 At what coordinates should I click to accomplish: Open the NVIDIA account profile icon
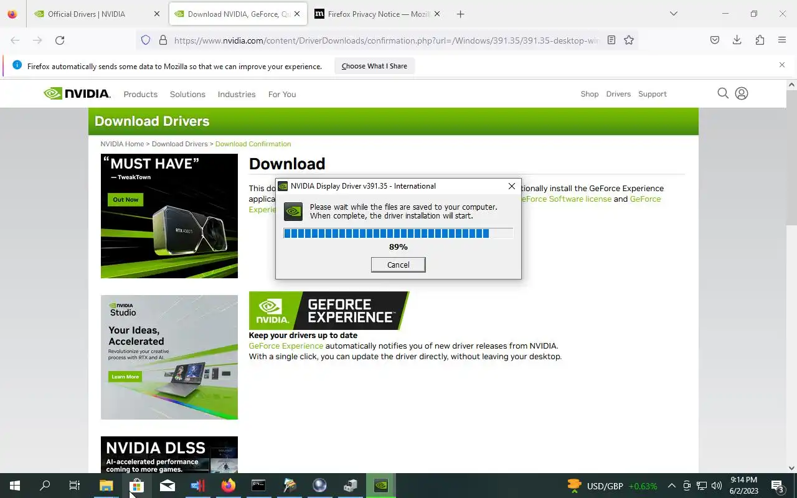(x=742, y=93)
